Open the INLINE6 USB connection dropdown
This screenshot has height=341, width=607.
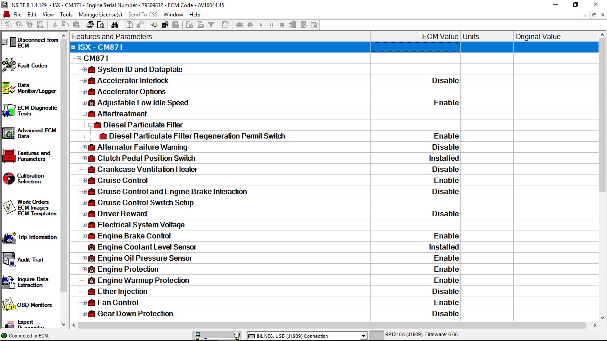[x=363, y=336]
